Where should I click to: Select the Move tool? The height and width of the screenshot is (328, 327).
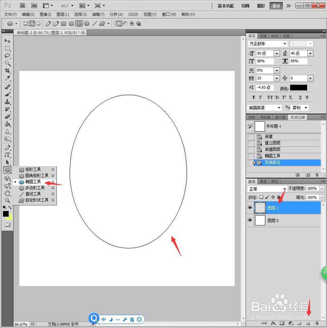tap(7, 41)
